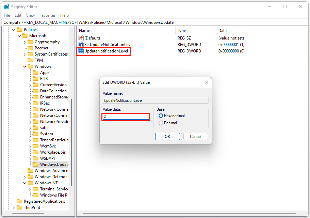The height and width of the screenshot is (218, 310).
Task: Click the tree pane vertical scrollbar
Action: (71, 142)
